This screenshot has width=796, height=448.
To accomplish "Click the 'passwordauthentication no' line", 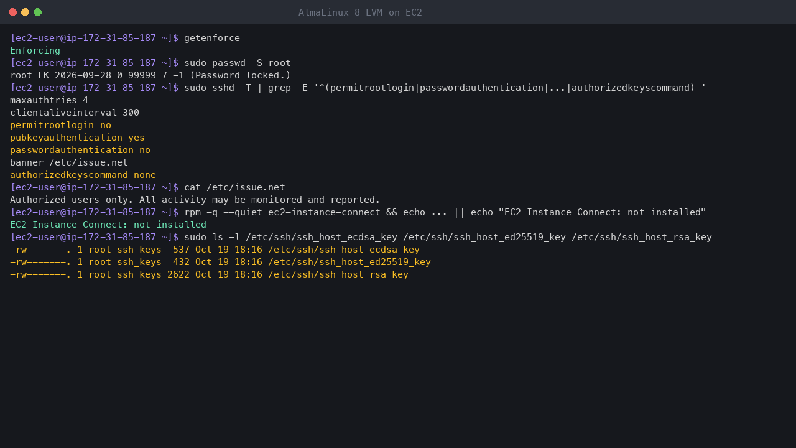I will pyautogui.click(x=80, y=150).
